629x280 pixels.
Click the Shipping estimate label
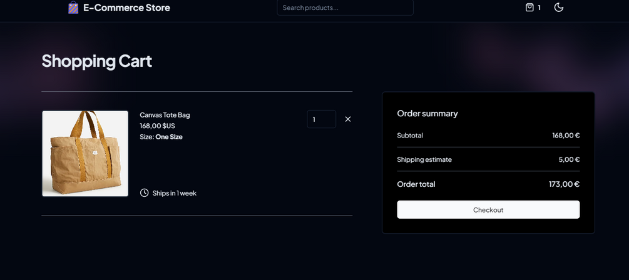click(424, 159)
